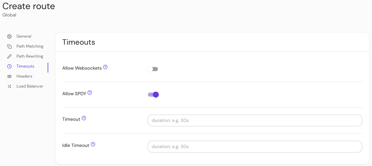372x166 pixels.
Task: Open the Headers section
Action: [24, 76]
